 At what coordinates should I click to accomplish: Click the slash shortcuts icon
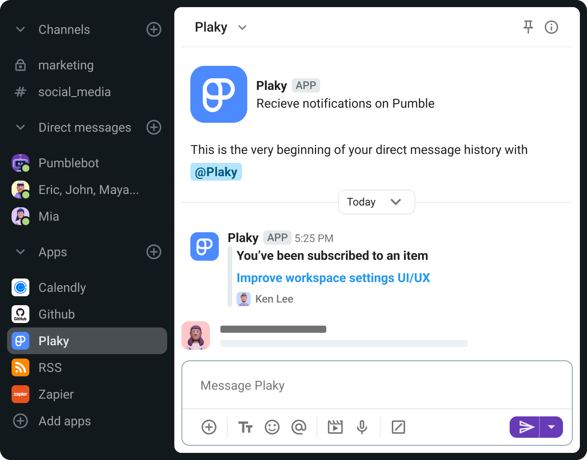click(x=398, y=427)
